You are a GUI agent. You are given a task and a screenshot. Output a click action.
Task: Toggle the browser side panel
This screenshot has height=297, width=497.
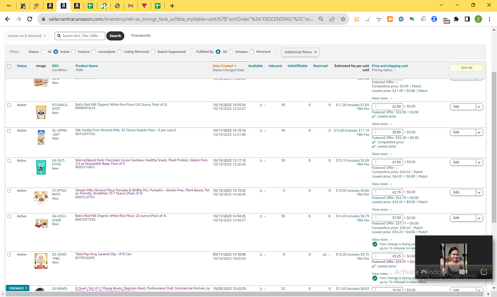tap(467, 19)
